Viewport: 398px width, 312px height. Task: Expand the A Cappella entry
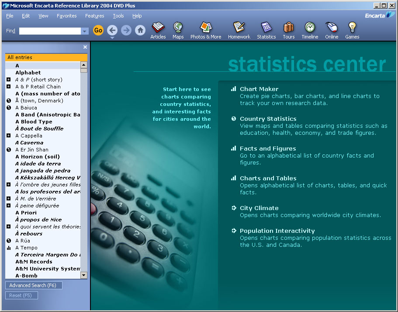click(9, 136)
